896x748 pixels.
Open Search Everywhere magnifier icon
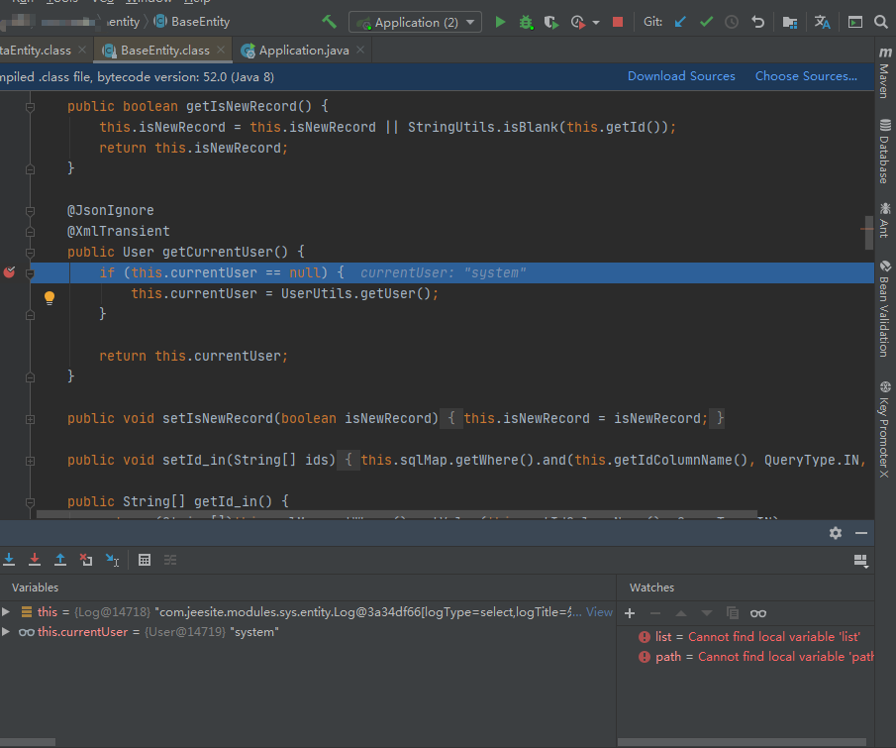coord(879,22)
